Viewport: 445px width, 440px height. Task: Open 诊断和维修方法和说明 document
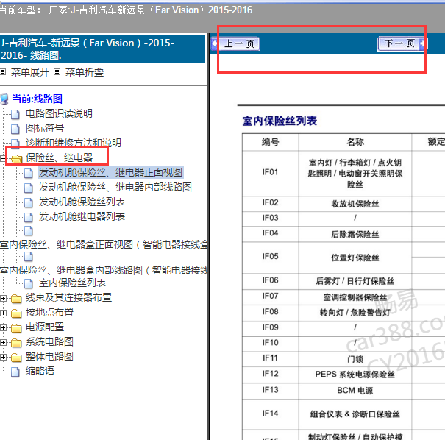click(74, 142)
